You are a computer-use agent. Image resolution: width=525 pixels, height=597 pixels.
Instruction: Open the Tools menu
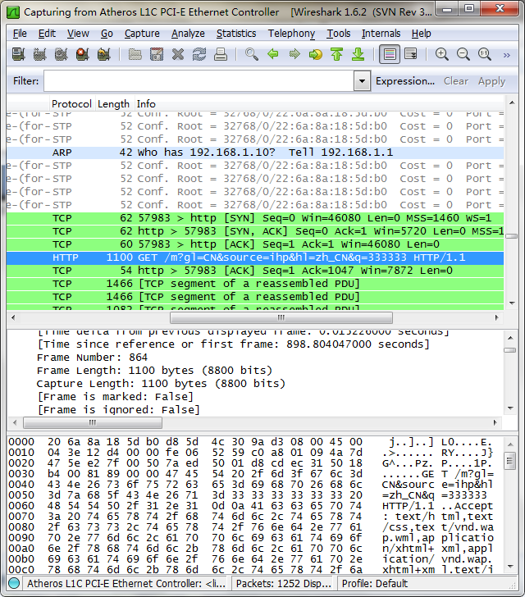[x=338, y=34]
